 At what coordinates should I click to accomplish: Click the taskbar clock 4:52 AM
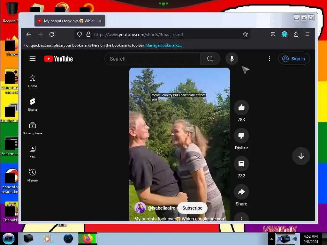click(311, 239)
